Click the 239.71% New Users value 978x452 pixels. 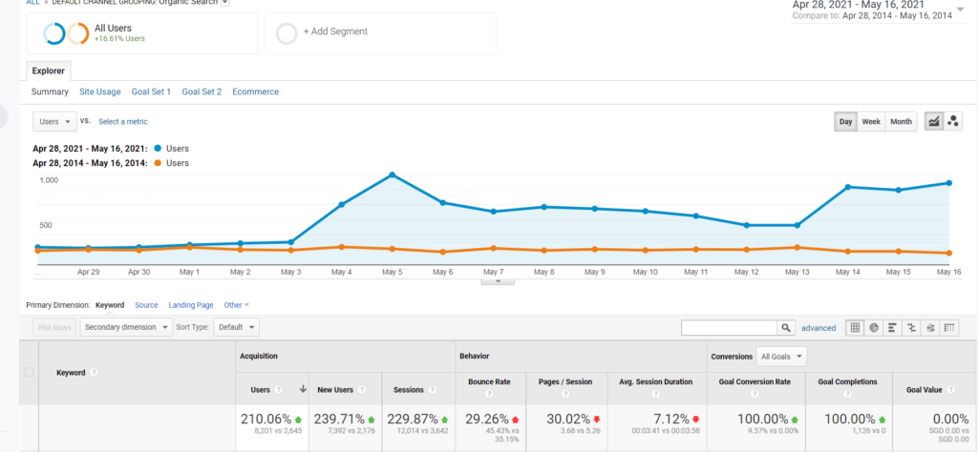coord(339,419)
